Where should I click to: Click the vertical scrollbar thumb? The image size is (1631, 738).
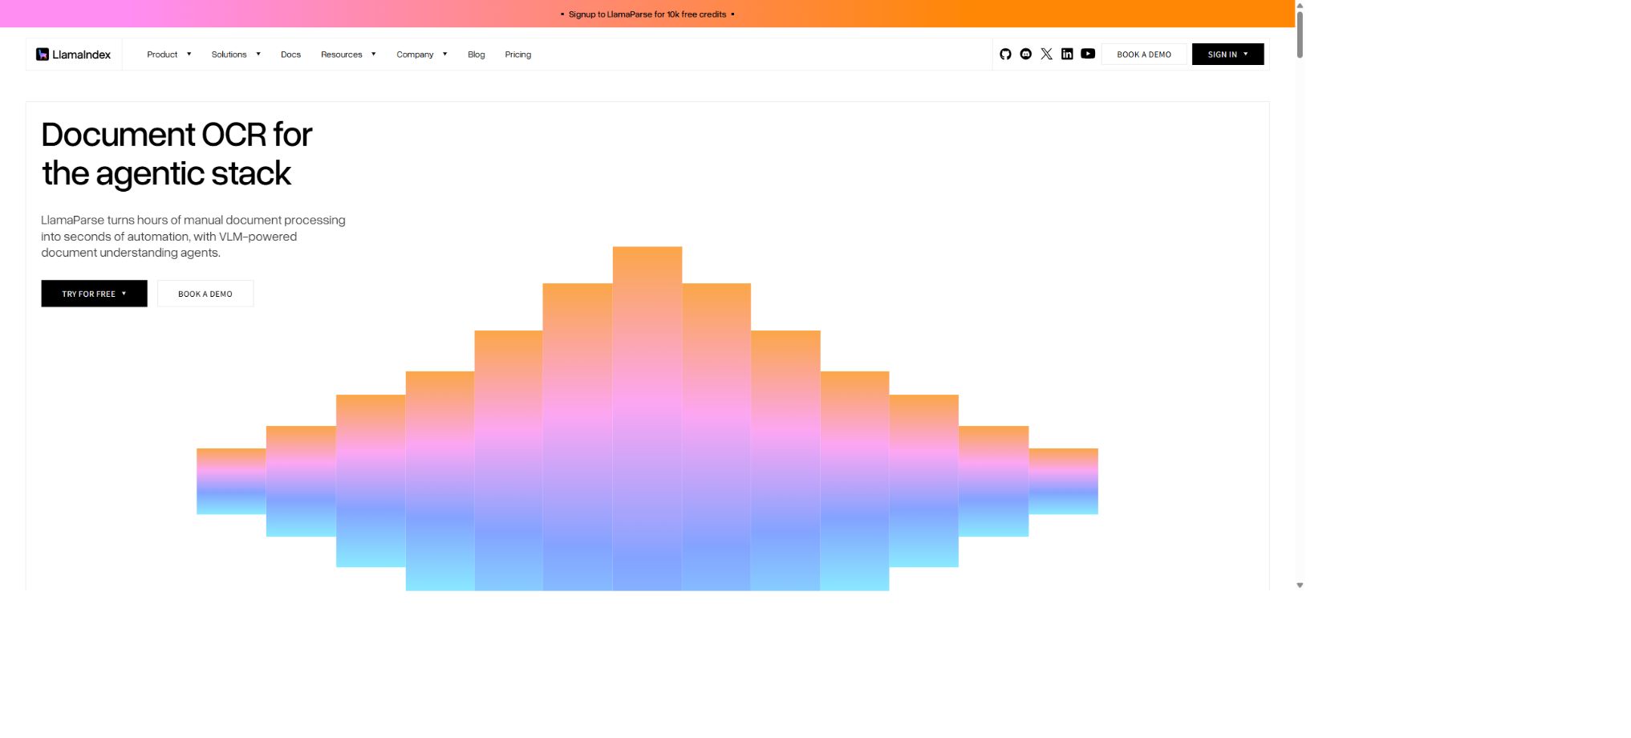pos(1300,34)
